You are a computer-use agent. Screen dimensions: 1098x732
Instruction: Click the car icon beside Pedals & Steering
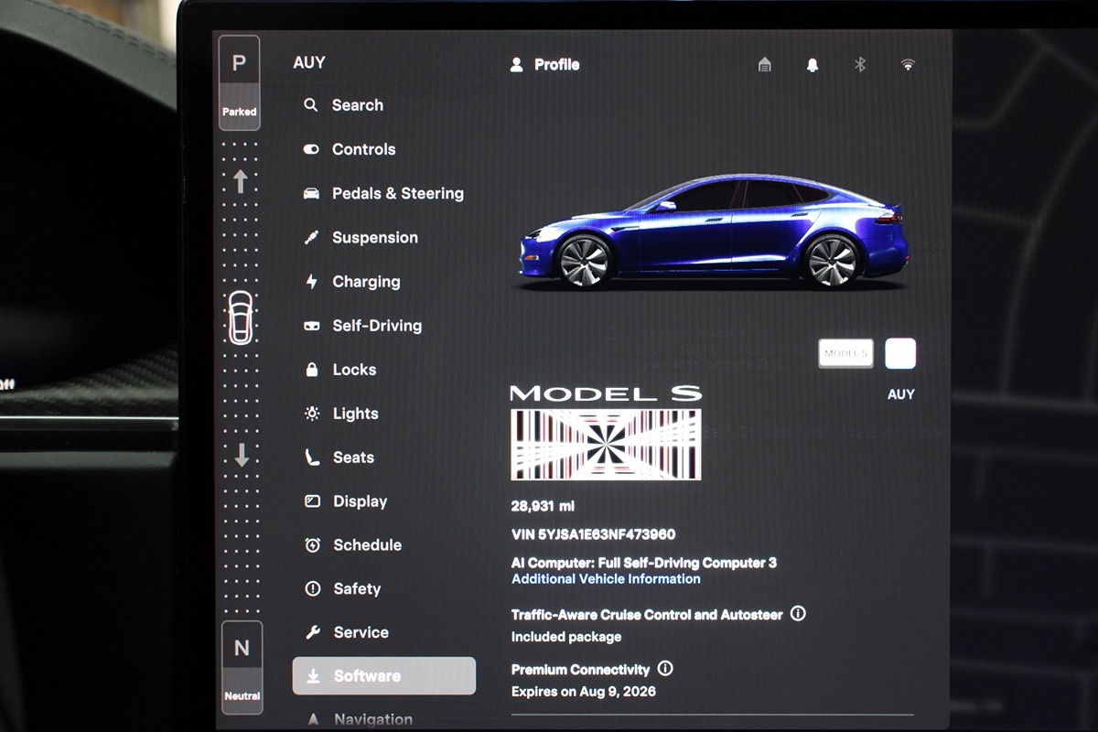point(311,193)
